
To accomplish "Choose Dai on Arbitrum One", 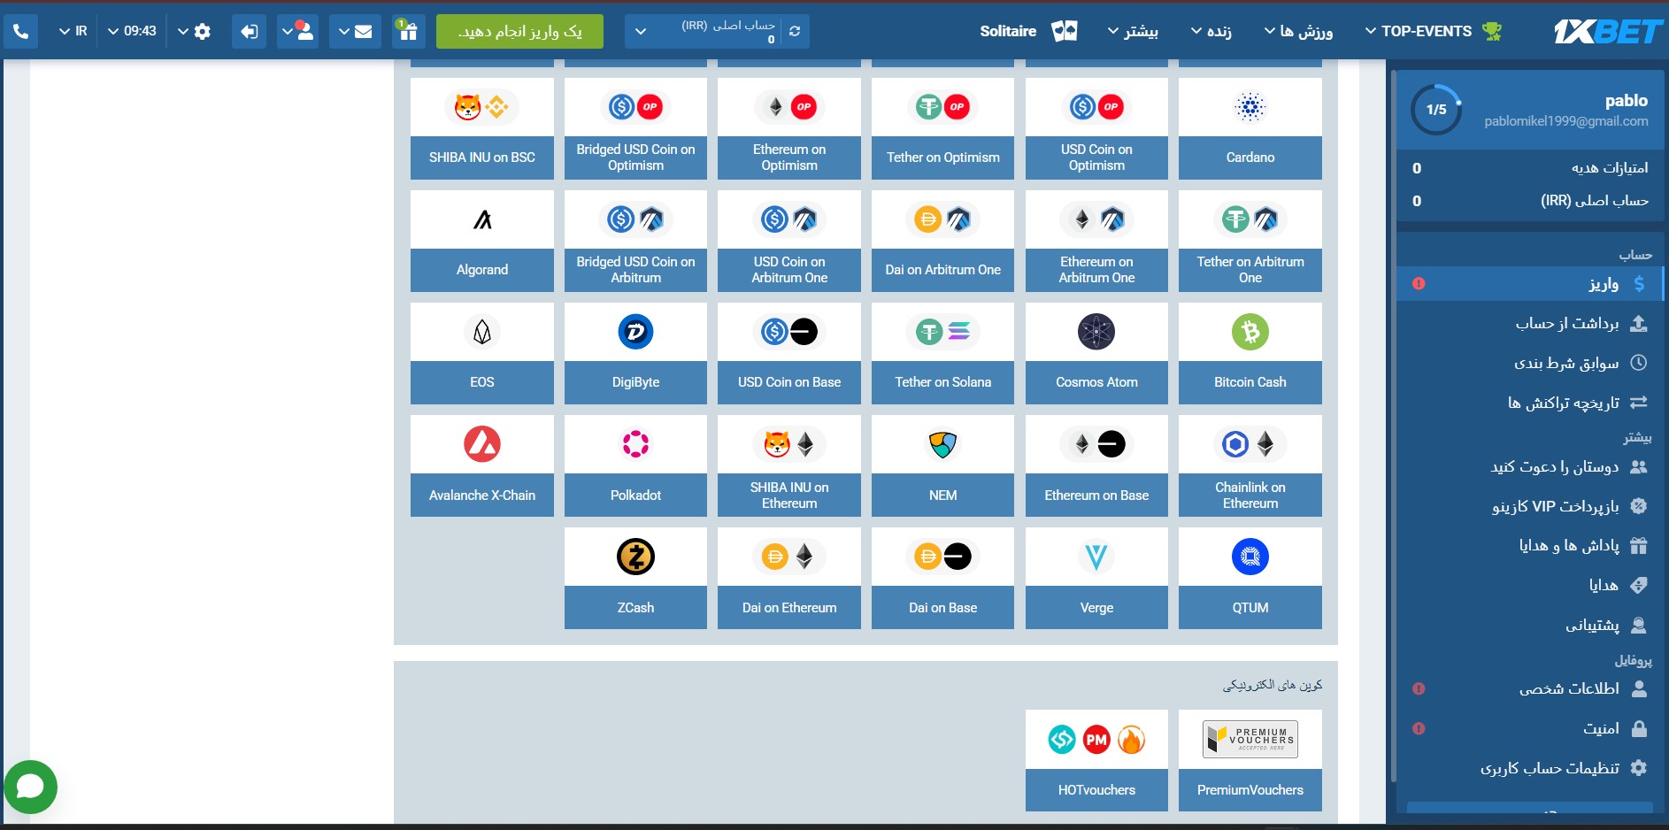I will click(x=942, y=241).
